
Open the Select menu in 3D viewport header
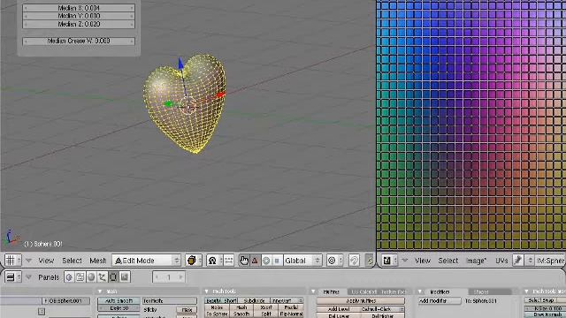[x=72, y=261]
